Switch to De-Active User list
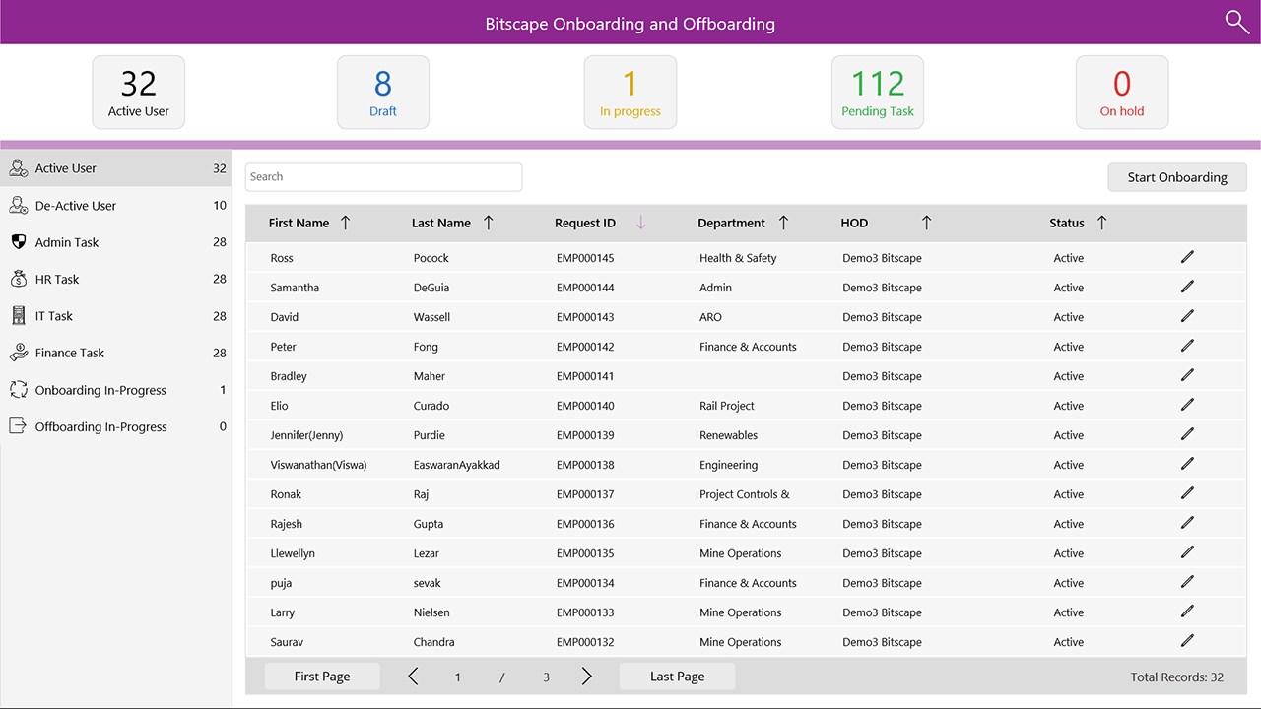The height and width of the screenshot is (709, 1261). 116,205
